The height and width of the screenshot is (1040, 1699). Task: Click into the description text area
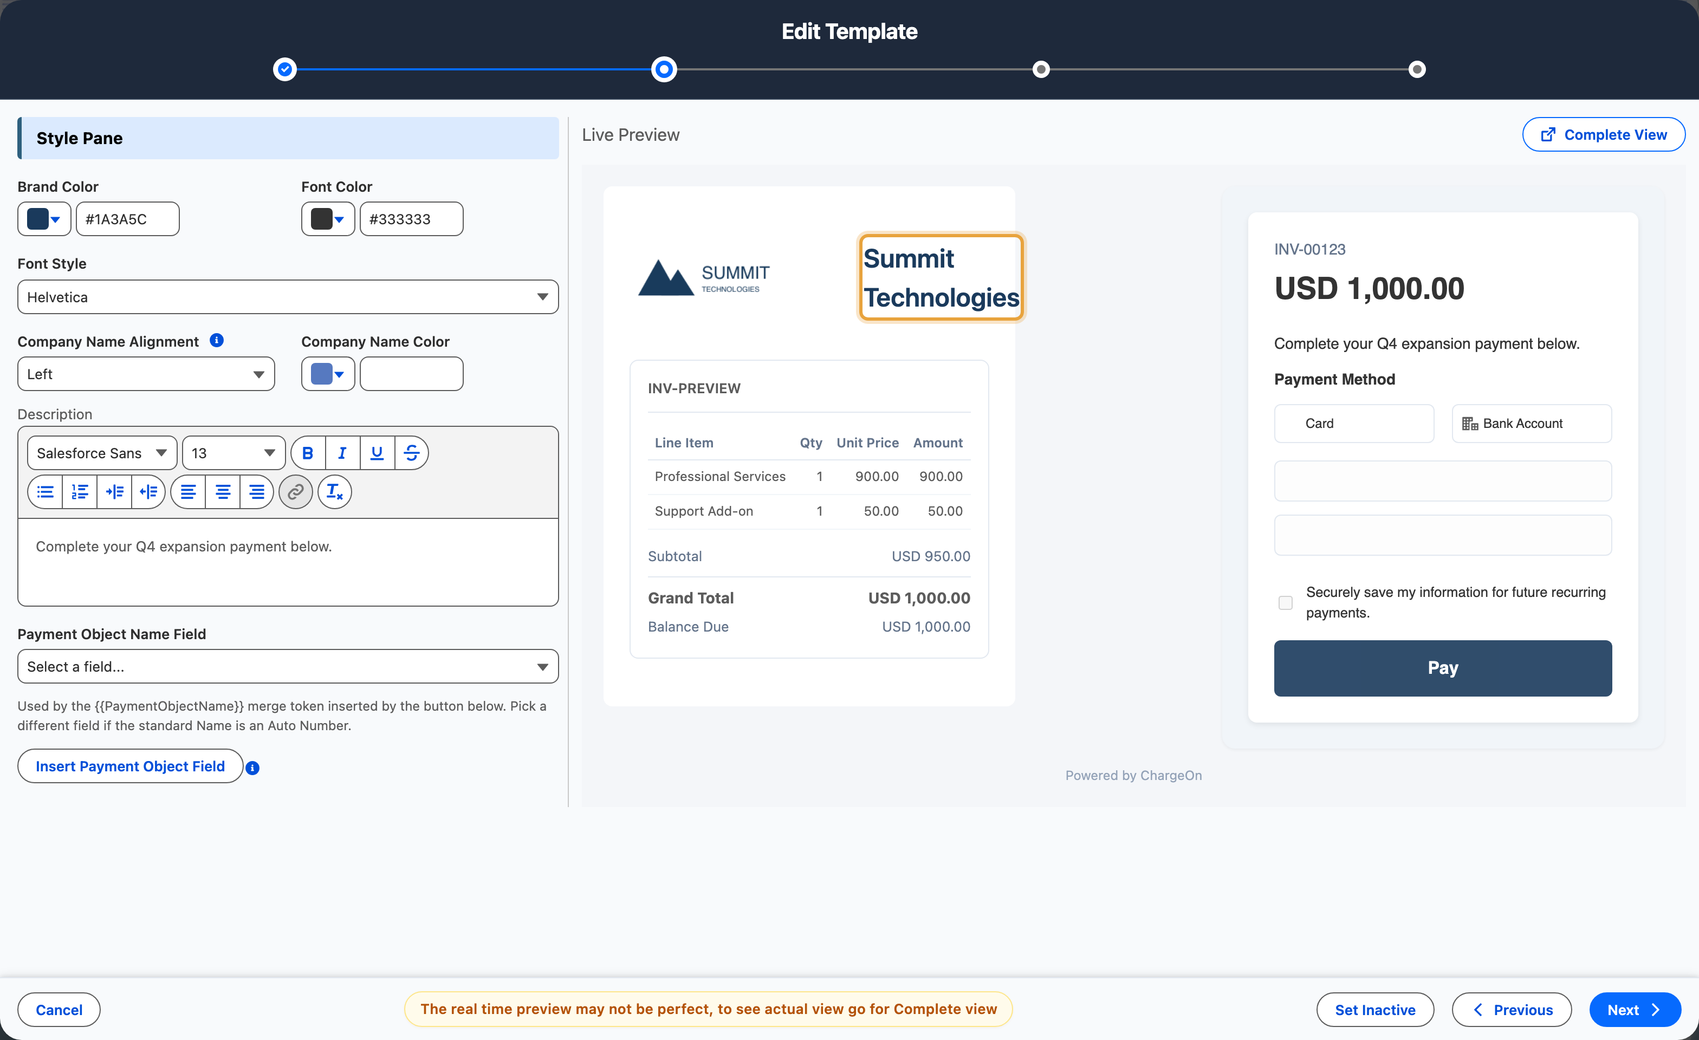click(288, 562)
